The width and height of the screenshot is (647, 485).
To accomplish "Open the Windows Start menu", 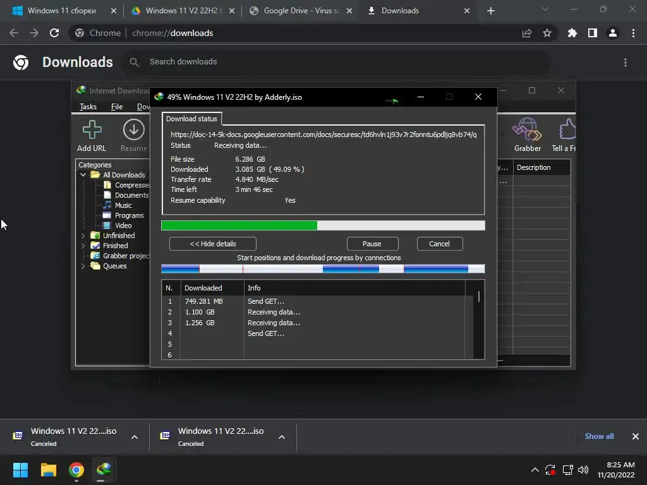I will click(20, 469).
